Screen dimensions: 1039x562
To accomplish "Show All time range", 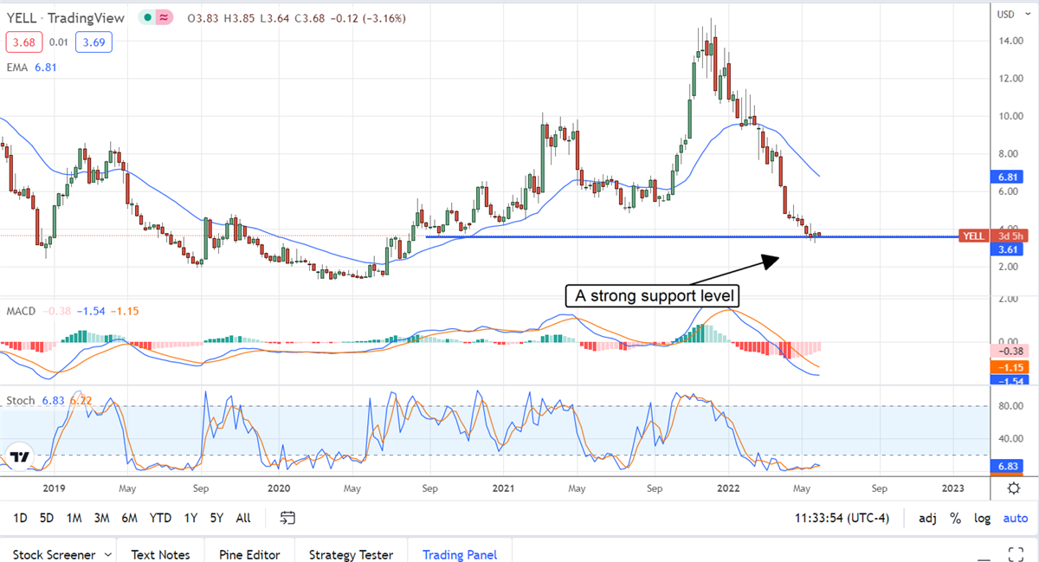I will tap(243, 518).
